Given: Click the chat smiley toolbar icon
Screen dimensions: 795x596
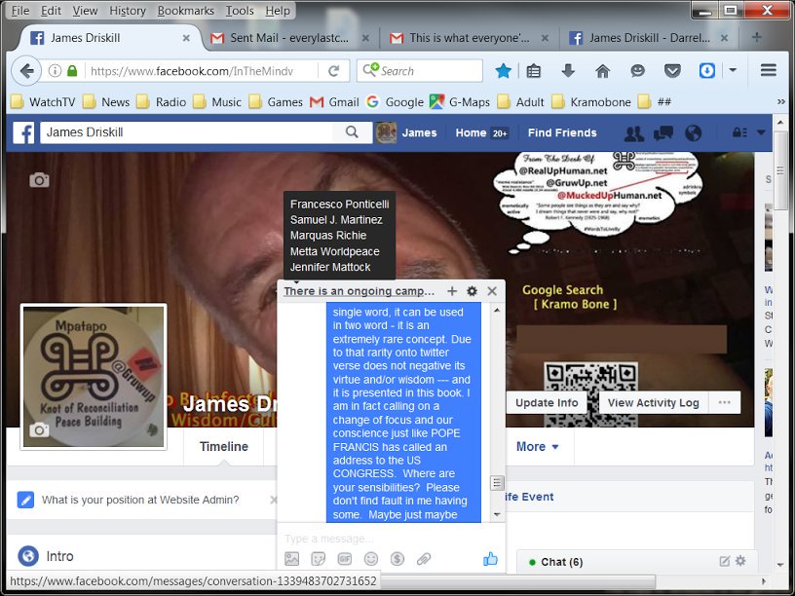Looking at the screenshot, I should [637, 71].
